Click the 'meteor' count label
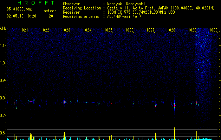This screenshot has height=140, width=221. point(50,11)
